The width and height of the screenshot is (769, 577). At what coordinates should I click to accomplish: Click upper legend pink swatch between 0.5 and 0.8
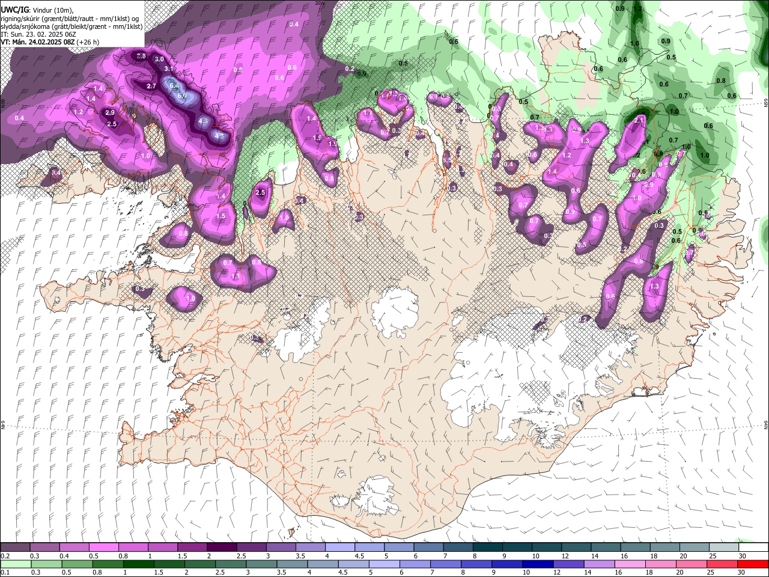[x=103, y=548]
